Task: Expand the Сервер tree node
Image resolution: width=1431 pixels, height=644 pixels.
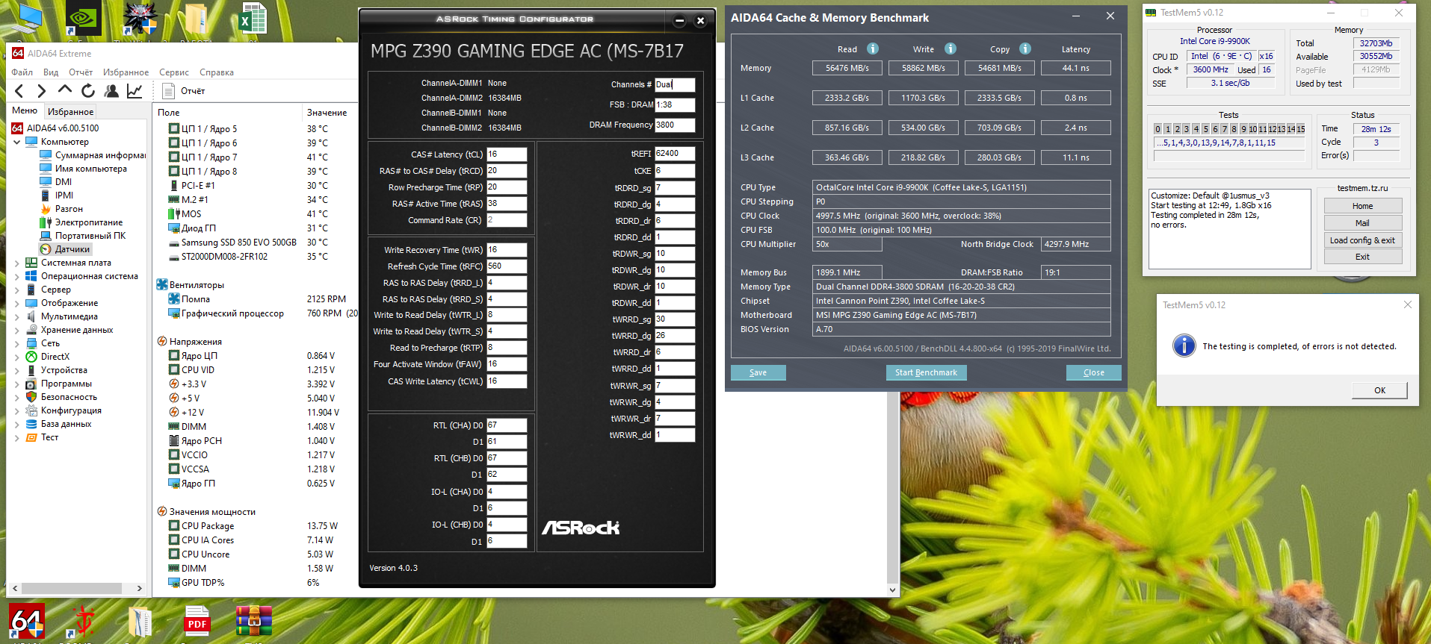Action: [17, 290]
